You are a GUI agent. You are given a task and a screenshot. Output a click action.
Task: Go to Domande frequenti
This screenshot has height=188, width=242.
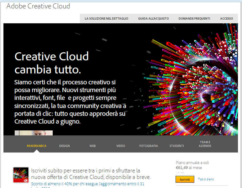(194, 18)
